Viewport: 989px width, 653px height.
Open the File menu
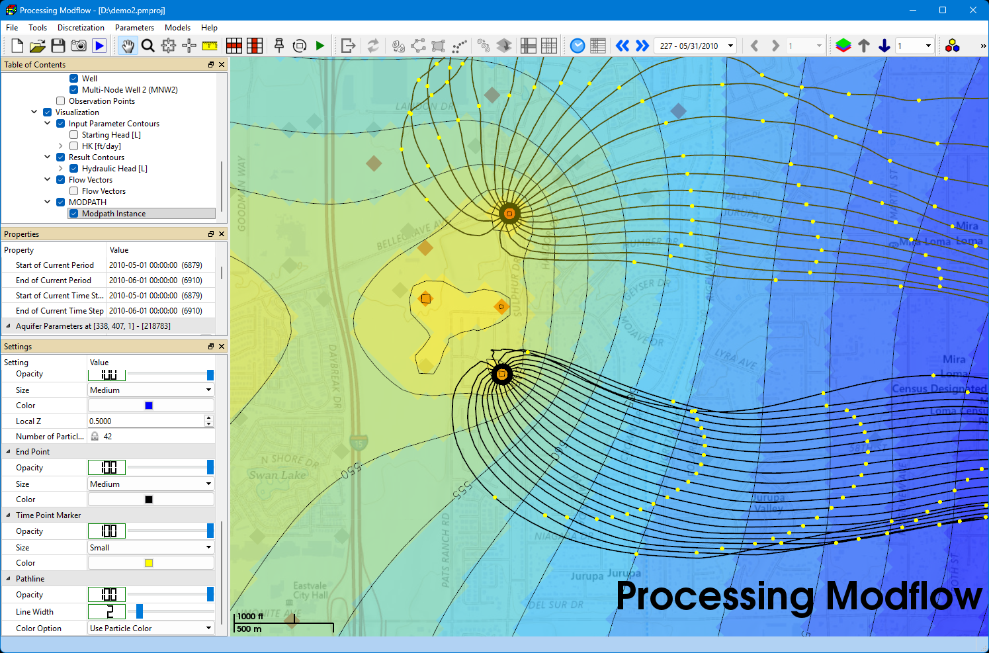(12, 28)
